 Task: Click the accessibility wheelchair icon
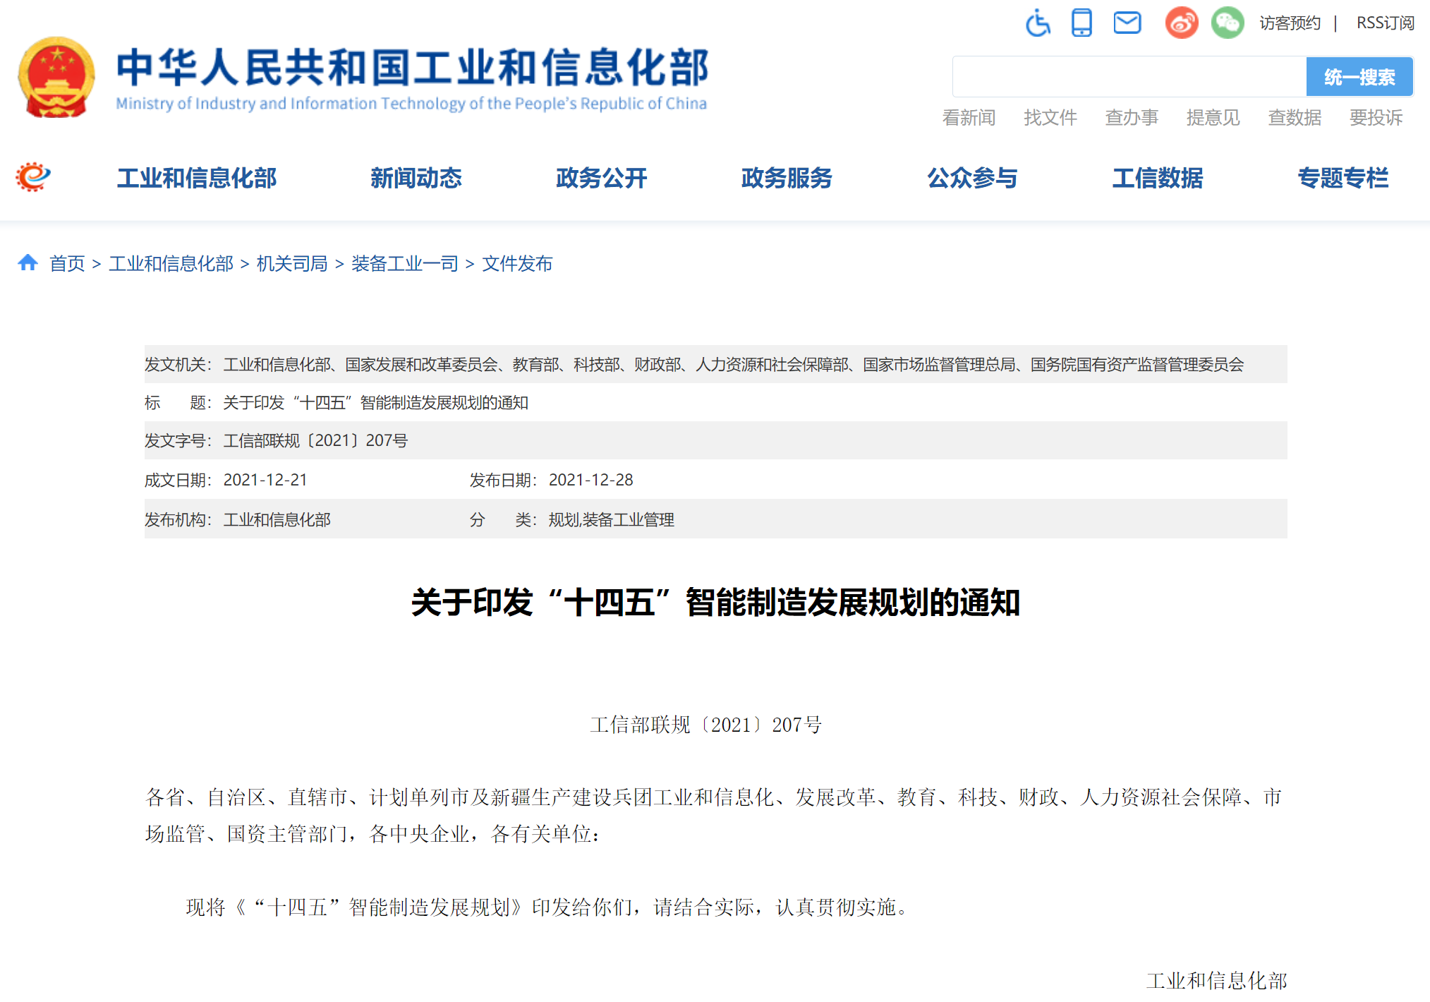tap(1038, 23)
